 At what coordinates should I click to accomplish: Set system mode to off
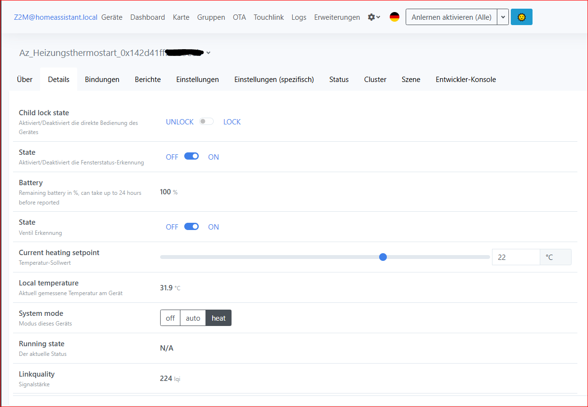click(170, 318)
